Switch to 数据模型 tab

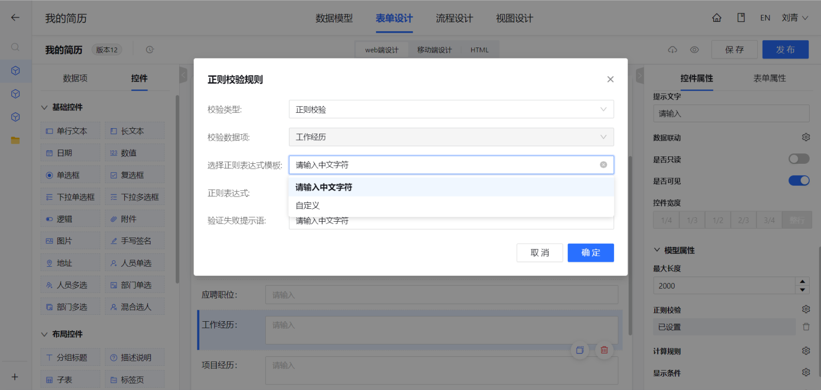tap(334, 18)
